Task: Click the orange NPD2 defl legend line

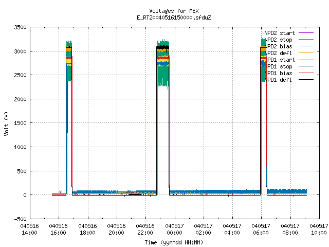Action: (x=306, y=52)
